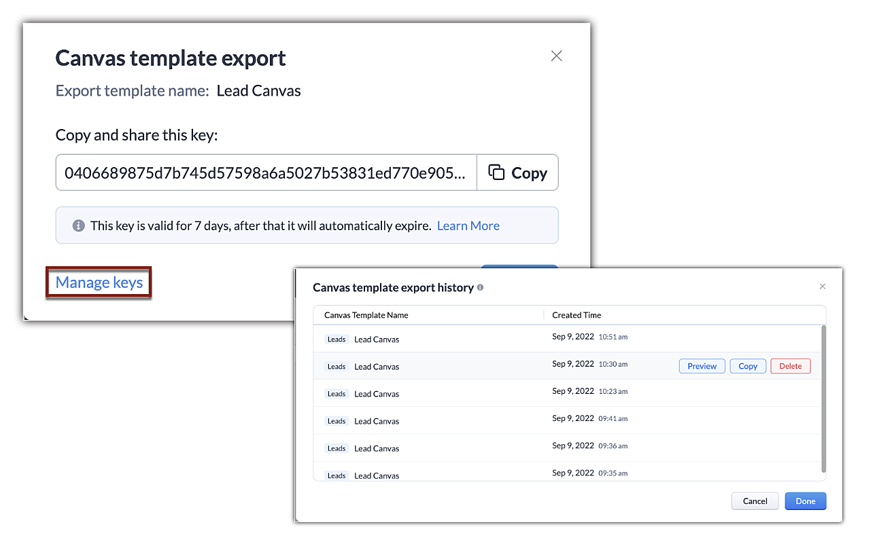The image size is (877, 546).
Task: Delete the 10:30 am export entry
Action: point(790,366)
